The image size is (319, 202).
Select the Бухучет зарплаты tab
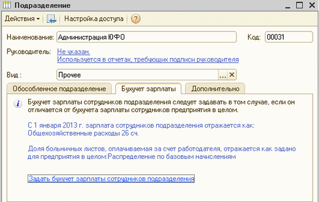148,89
